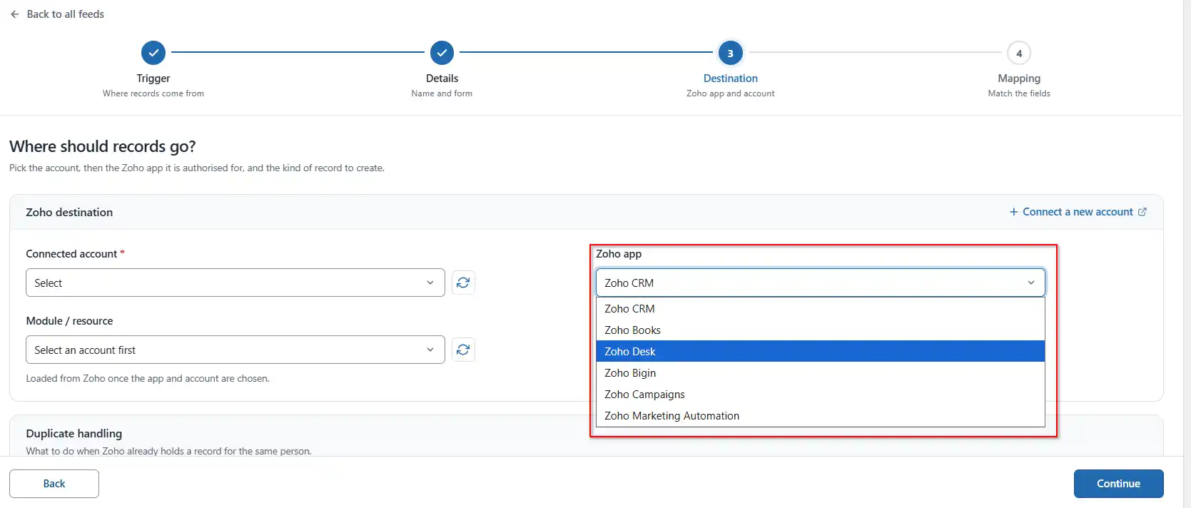This screenshot has height=508, width=1191.
Task: Click the external link icon after new account
Action: click(1142, 212)
